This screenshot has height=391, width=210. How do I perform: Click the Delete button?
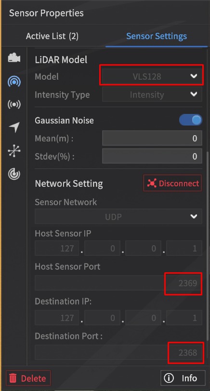(28, 378)
